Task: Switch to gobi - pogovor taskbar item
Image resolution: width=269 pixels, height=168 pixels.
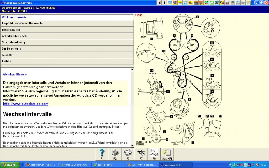Action: 108,165
